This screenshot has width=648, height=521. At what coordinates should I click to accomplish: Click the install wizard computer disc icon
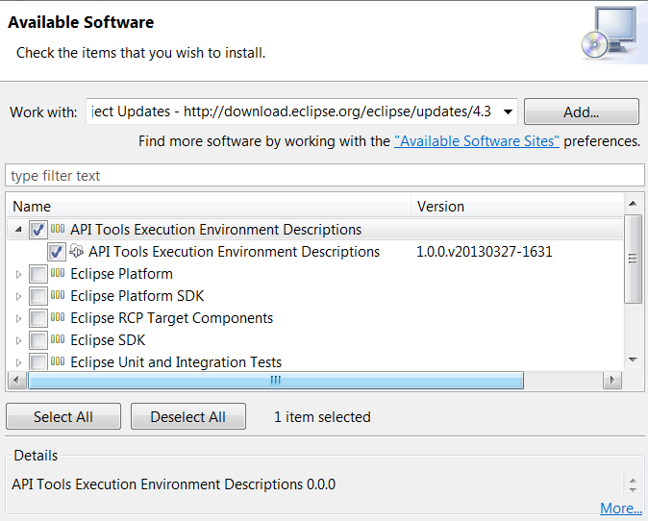coord(610,33)
